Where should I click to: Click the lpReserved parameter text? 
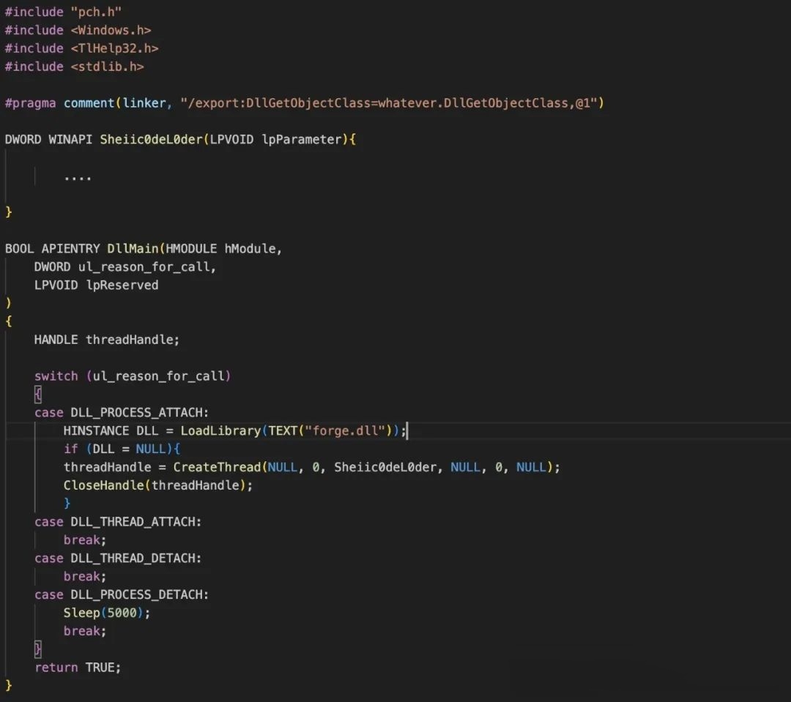coord(122,285)
